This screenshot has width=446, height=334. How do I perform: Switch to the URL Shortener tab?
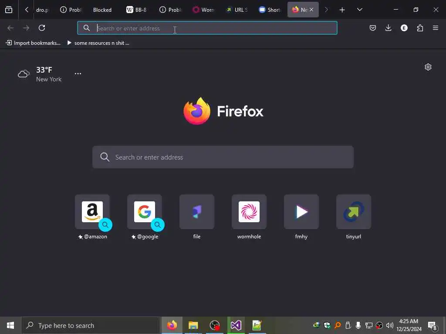(x=237, y=10)
